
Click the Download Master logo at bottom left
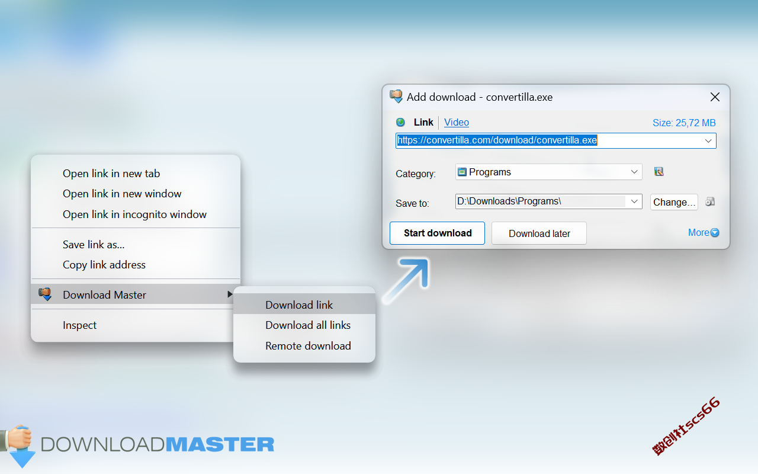pyautogui.click(x=137, y=445)
